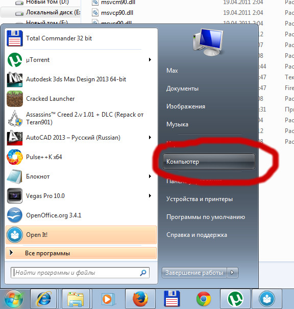Launch Vegas Pro 10.0 icon
The width and height of the screenshot is (294, 309).
coord(15,196)
